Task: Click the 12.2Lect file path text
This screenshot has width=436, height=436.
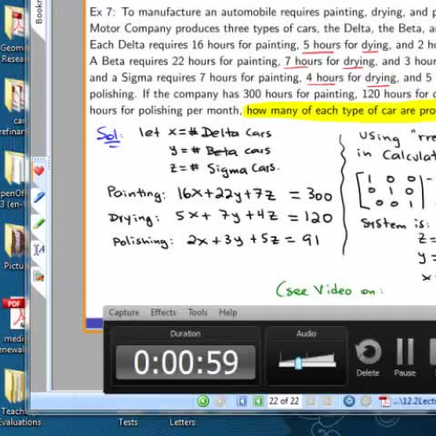Action: [415, 401]
